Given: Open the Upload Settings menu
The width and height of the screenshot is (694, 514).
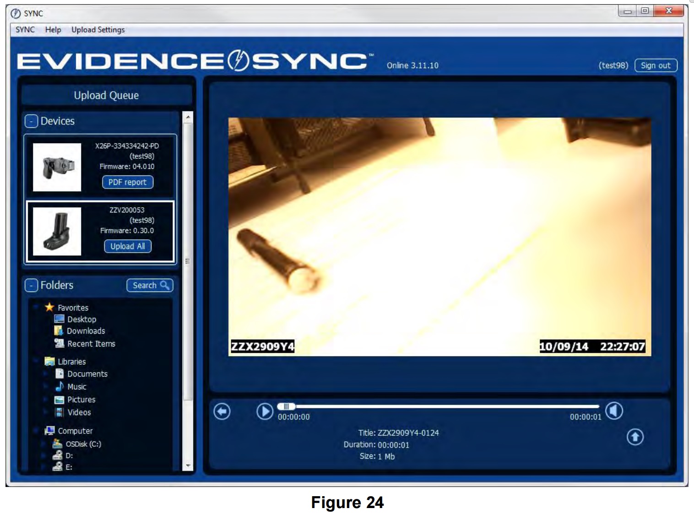Looking at the screenshot, I should click(x=98, y=29).
